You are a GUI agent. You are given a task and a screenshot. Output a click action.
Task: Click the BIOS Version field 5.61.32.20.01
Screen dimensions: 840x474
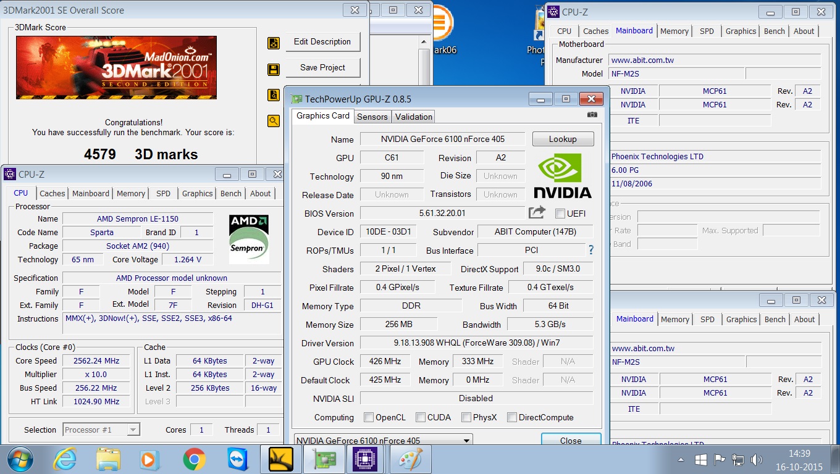pos(442,213)
